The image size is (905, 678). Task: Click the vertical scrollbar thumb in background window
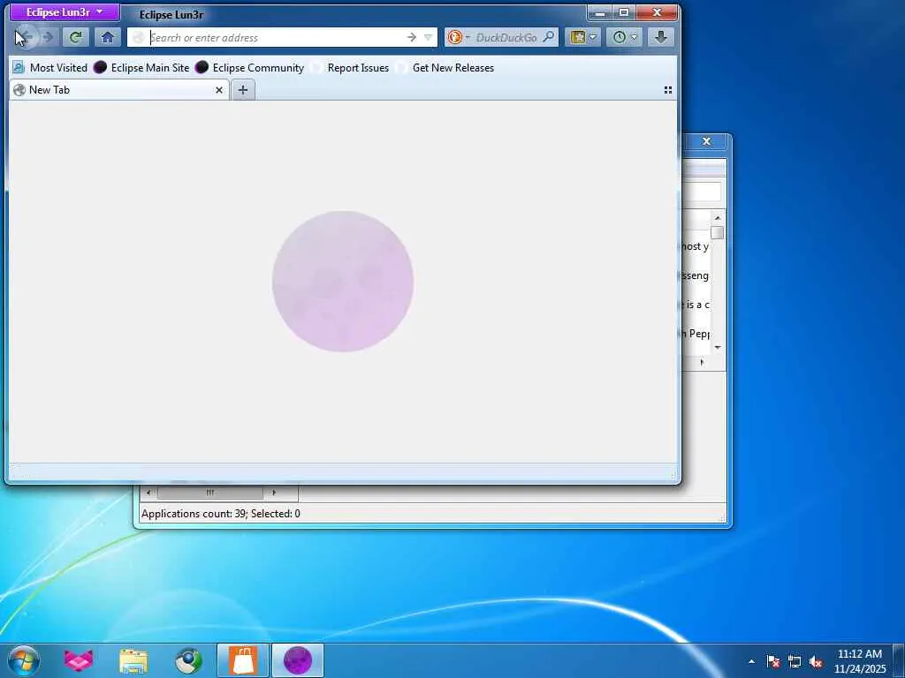[718, 233]
